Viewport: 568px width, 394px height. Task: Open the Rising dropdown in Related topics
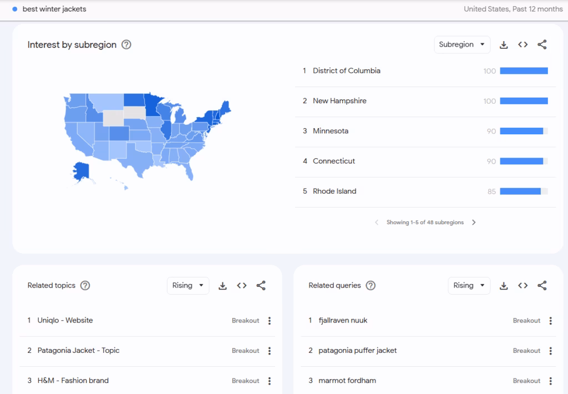point(187,285)
